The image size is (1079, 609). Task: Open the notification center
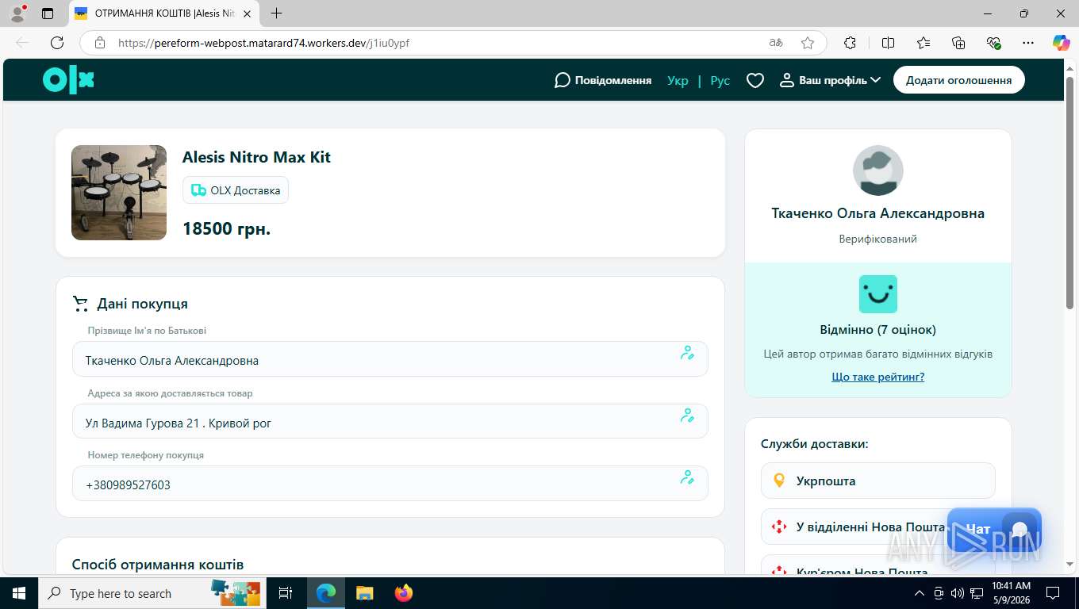pos(1053,593)
